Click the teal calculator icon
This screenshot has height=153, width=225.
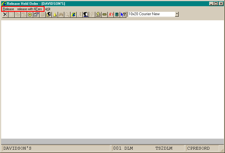click(117, 14)
